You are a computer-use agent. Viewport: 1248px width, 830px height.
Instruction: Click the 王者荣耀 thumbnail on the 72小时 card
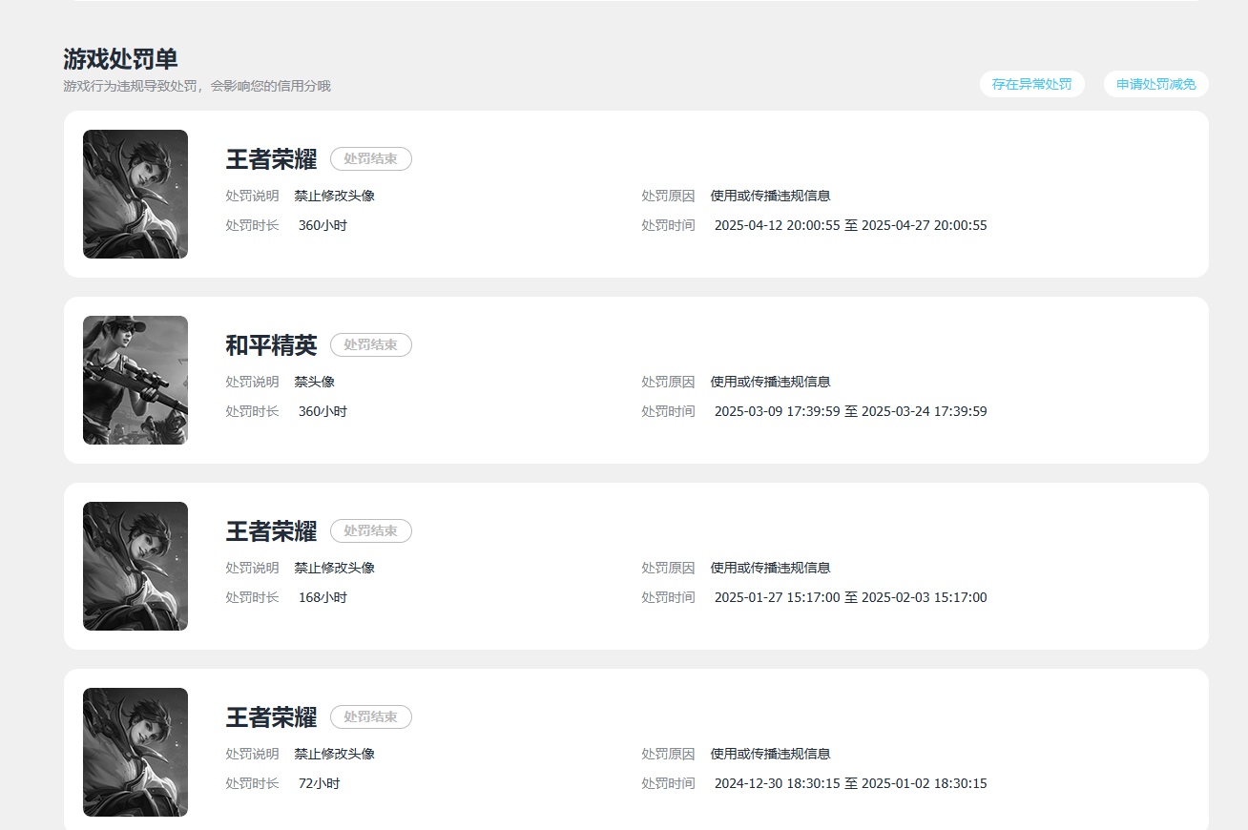click(135, 752)
